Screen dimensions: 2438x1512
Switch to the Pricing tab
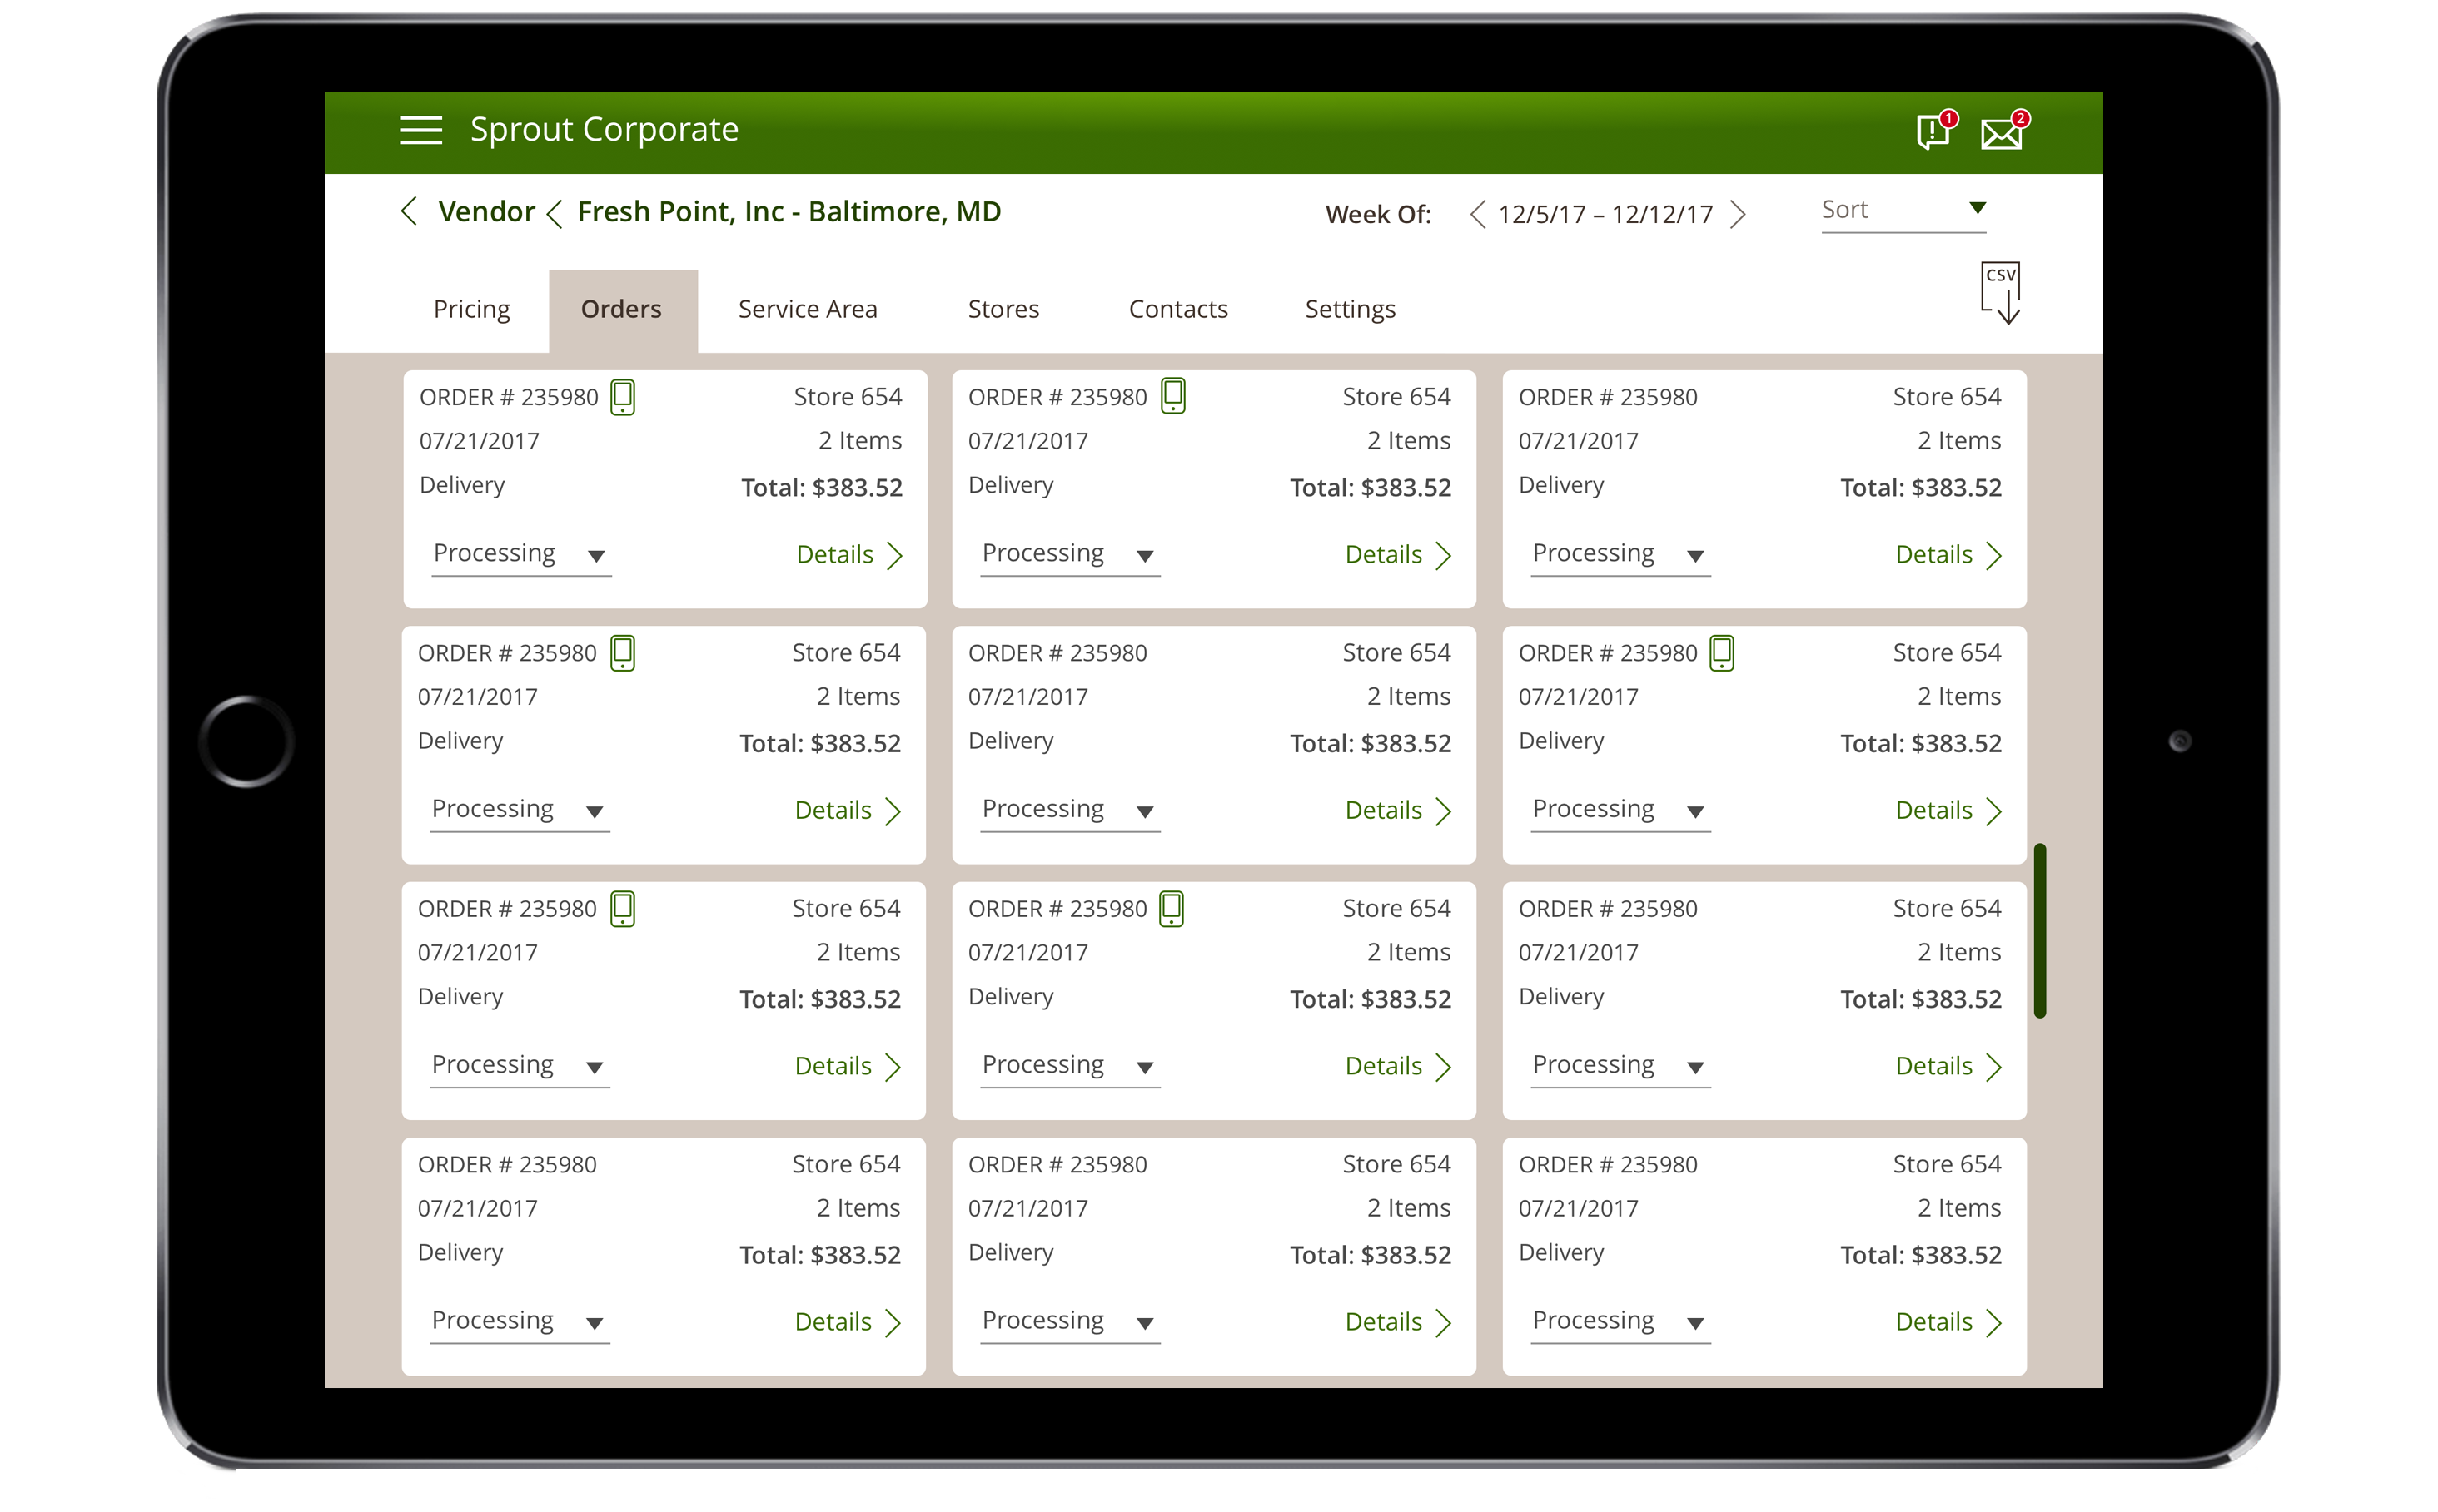click(471, 310)
